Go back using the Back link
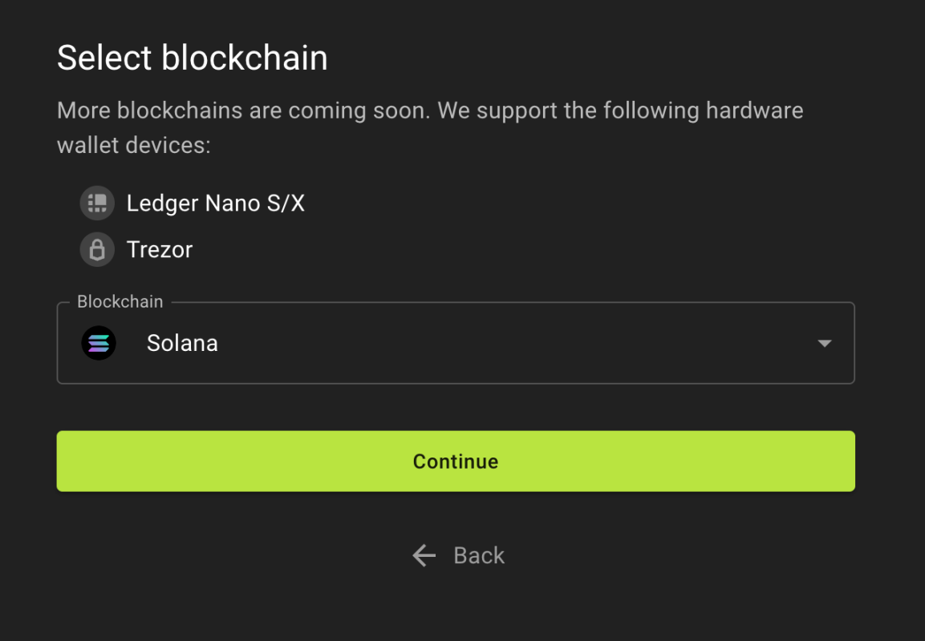Viewport: 925px width, 641px height. (x=458, y=555)
